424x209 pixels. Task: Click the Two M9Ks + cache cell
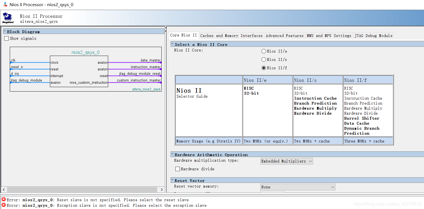pyautogui.click(x=318, y=141)
